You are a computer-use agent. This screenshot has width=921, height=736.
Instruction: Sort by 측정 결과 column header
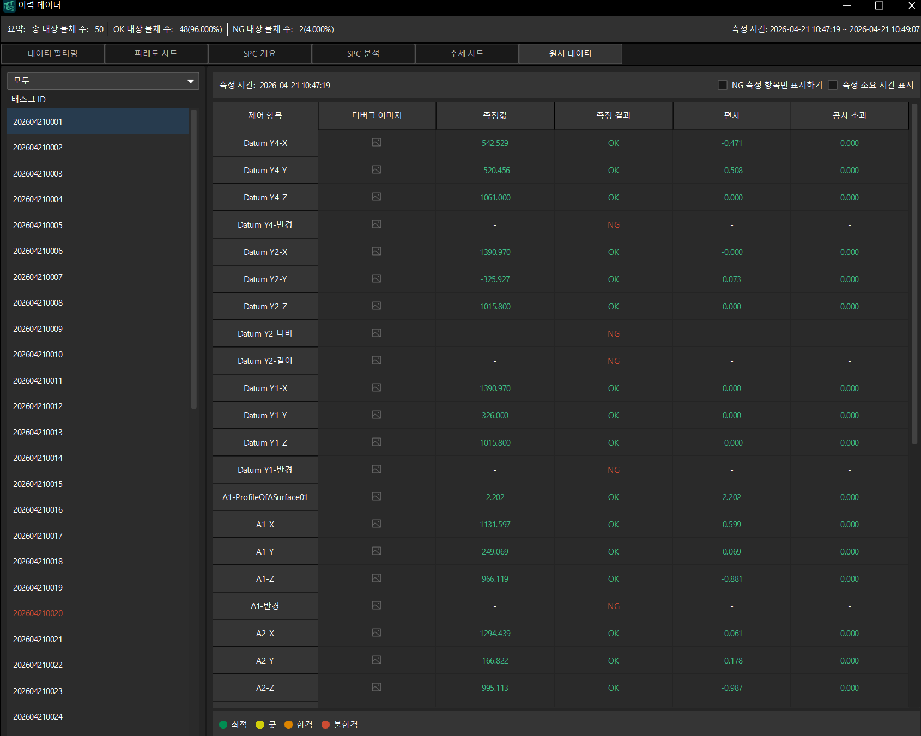[614, 115]
